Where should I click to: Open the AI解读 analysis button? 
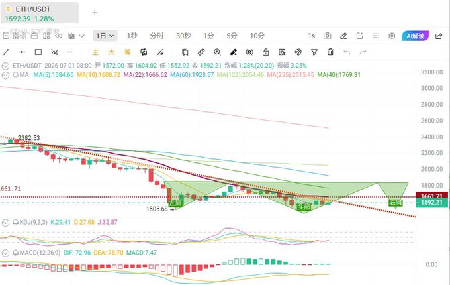click(x=416, y=36)
